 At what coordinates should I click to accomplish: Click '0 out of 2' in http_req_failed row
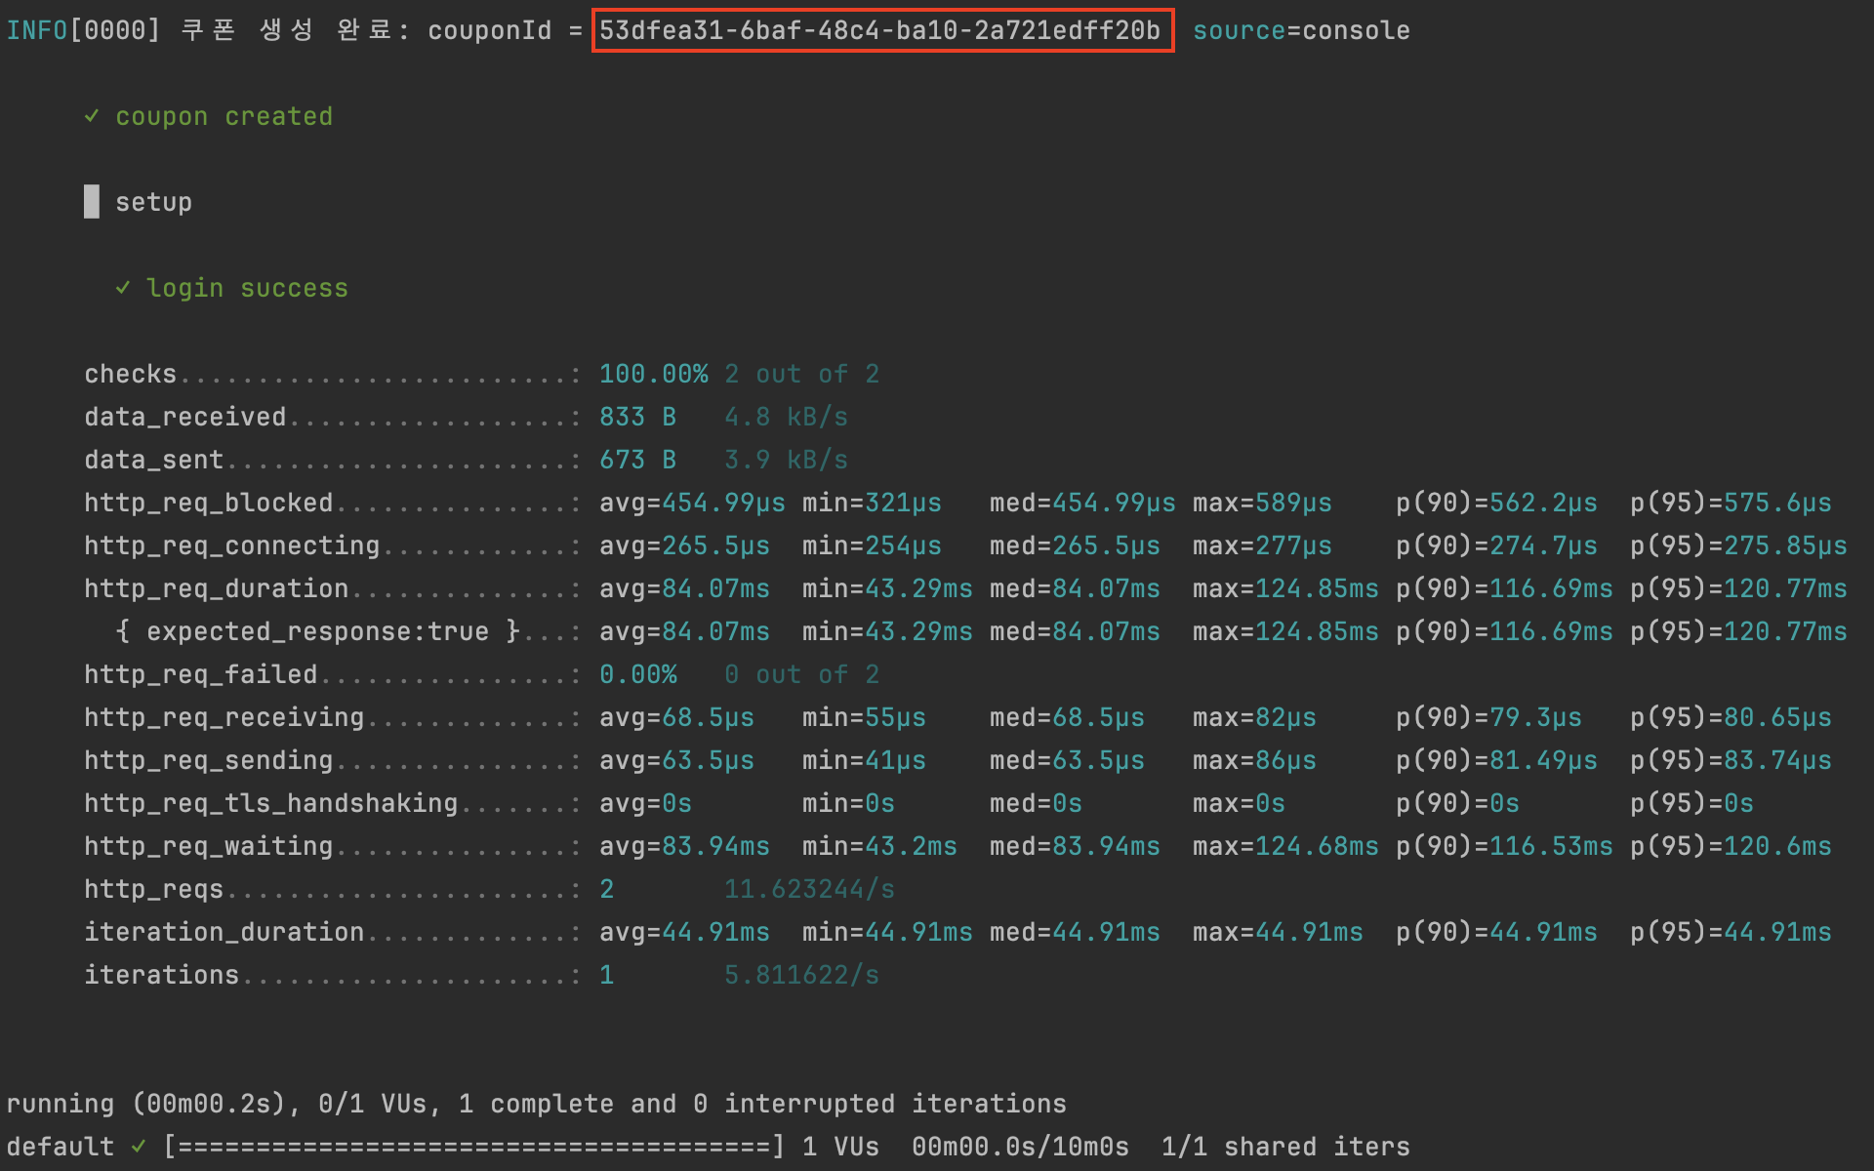tap(801, 674)
